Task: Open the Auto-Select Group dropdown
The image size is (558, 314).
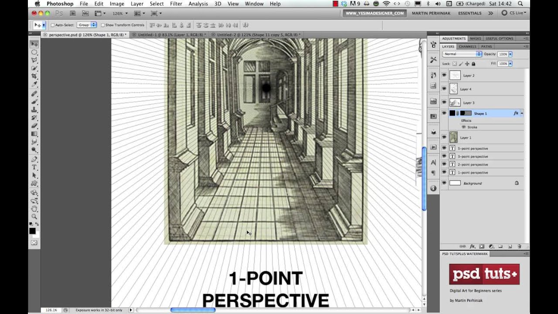Action: pos(87,25)
